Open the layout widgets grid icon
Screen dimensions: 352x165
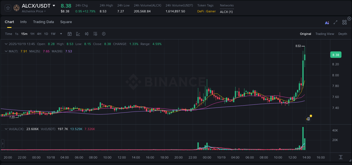pos(344,22)
